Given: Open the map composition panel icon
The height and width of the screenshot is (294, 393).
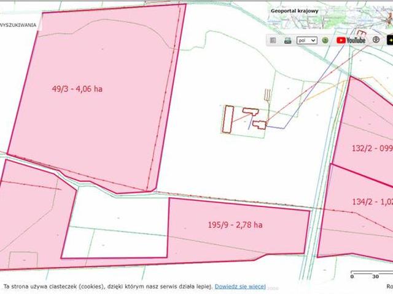Looking at the screenshot, I should pyautogui.click(x=273, y=40).
